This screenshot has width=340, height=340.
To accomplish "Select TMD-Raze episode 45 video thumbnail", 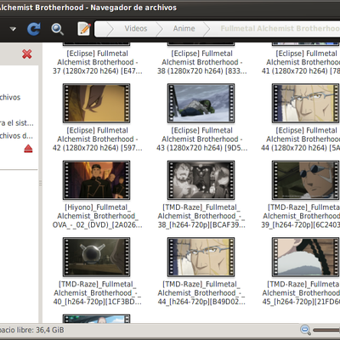I will [x=306, y=257].
